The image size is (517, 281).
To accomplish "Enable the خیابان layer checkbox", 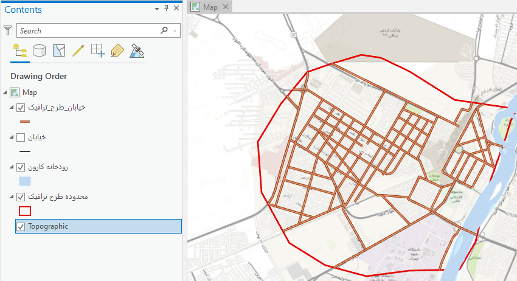I will (x=21, y=137).
